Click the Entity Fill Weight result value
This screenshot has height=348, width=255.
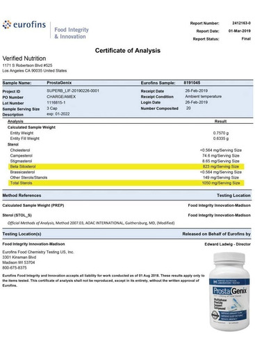[x=221, y=139]
